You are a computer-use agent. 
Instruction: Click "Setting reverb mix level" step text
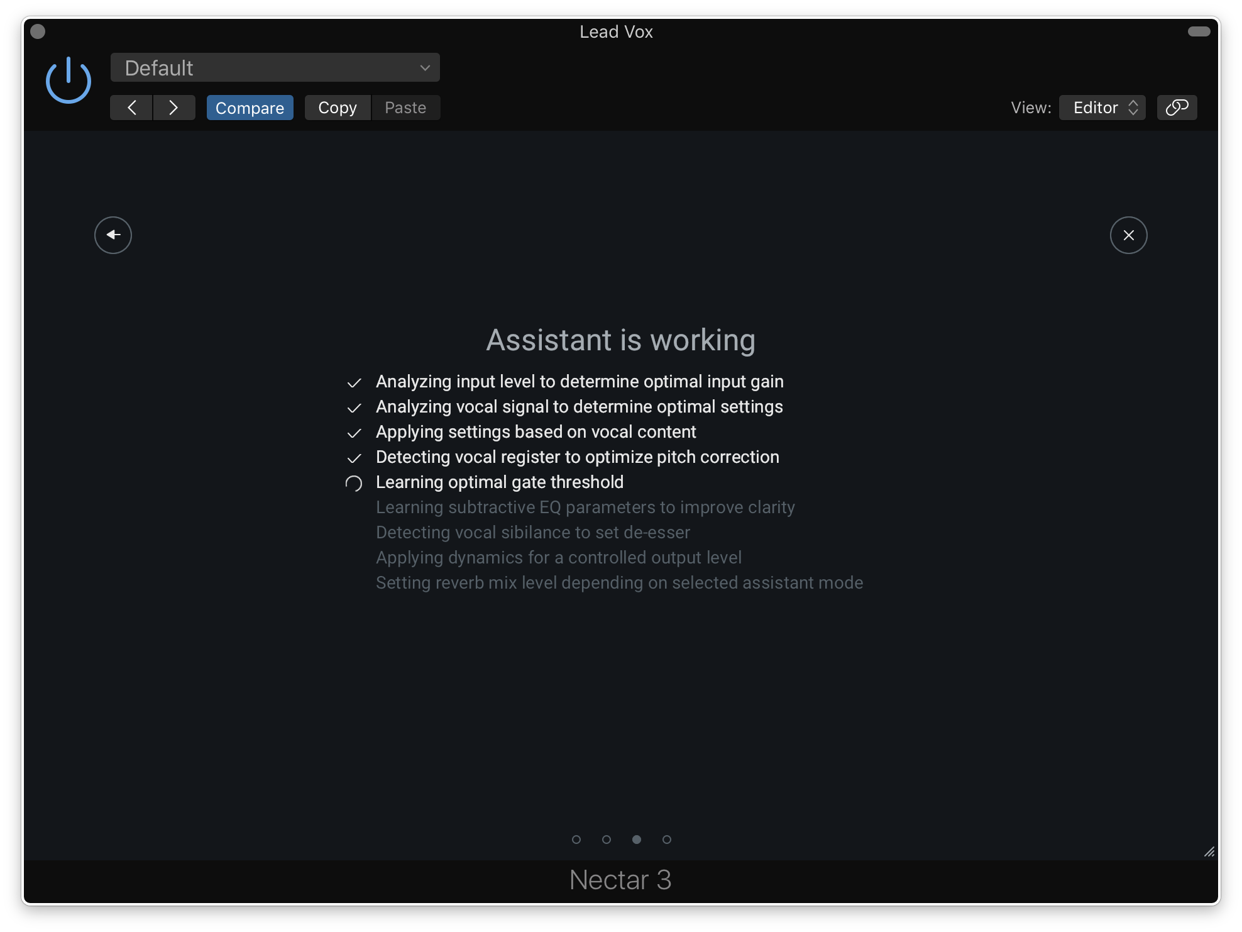click(620, 583)
